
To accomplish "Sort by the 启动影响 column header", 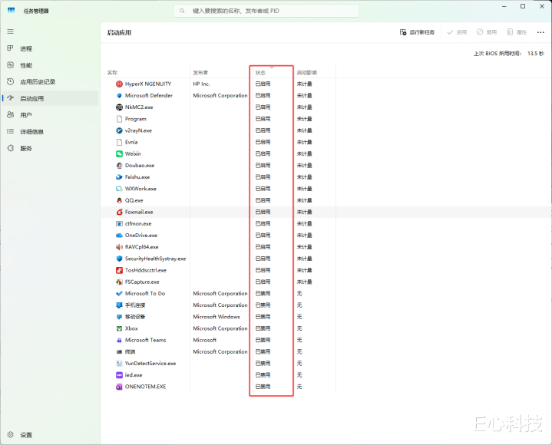I will tap(306, 72).
